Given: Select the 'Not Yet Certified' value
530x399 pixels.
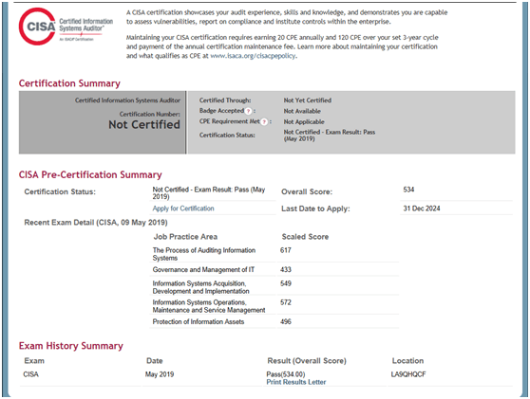Looking at the screenshot, I should (308, 100).
